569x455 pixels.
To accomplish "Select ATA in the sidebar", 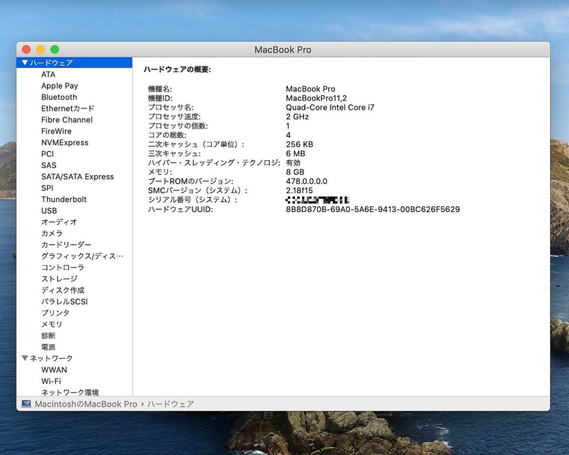I will (x=48, y=74).
